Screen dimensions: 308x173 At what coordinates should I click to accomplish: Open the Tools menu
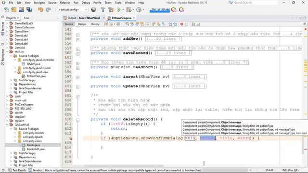point(118,3)
